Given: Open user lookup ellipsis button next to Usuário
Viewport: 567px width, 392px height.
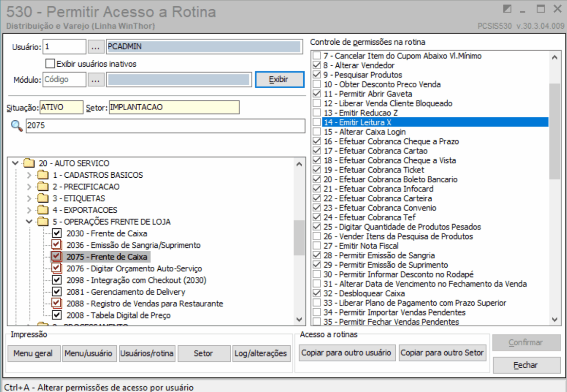Looking at the screenshot, I should [96, 47].
